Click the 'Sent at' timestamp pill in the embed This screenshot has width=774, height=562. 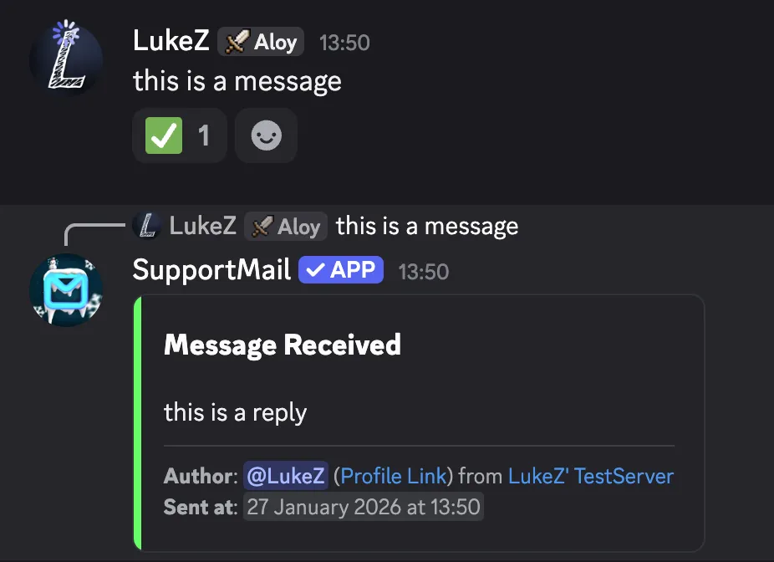tap(364, 506)
